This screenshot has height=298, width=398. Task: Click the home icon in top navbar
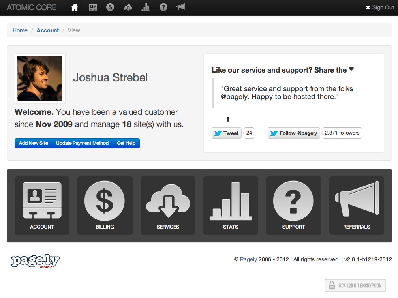tap(74, 7)
